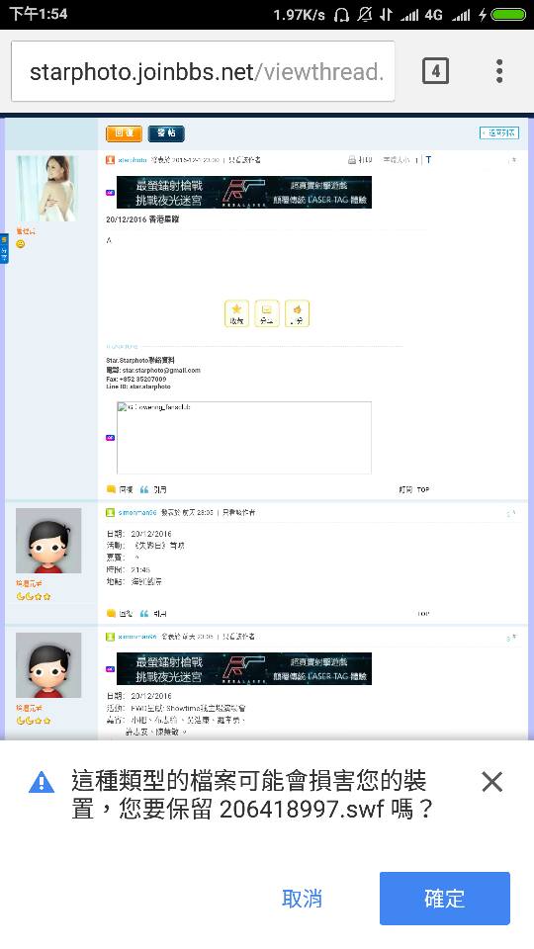534x949 pixels.
Task: Open the first laser tag banner advertisement
Action: pos(244,192)
